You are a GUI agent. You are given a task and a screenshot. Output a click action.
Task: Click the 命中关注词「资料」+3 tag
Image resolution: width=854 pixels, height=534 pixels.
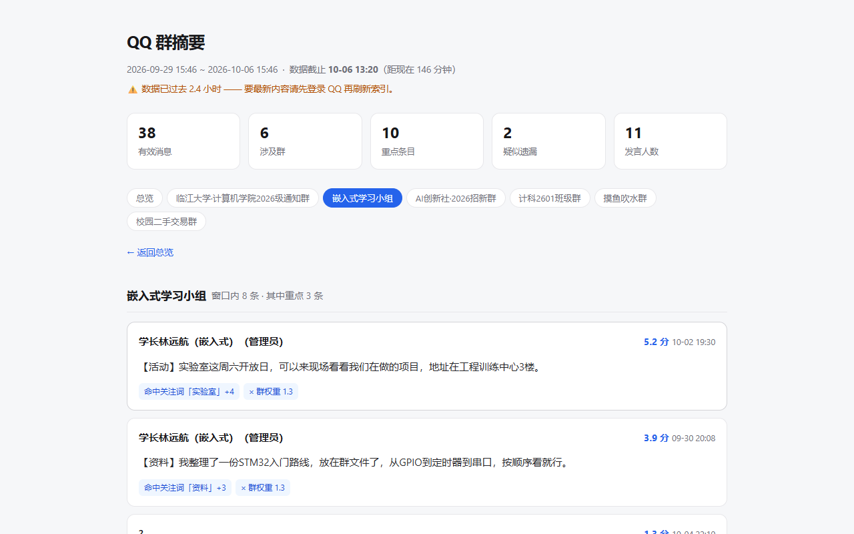click(185, 488)
